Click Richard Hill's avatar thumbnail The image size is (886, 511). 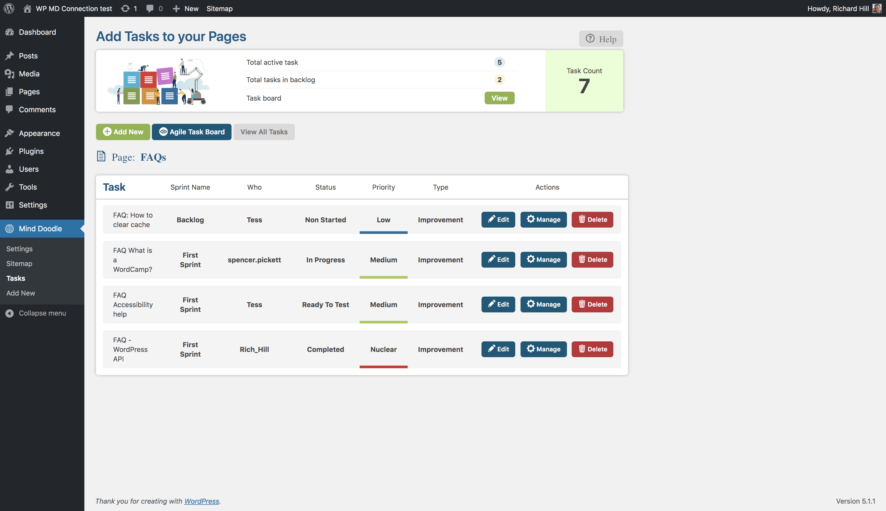(877, 8)
